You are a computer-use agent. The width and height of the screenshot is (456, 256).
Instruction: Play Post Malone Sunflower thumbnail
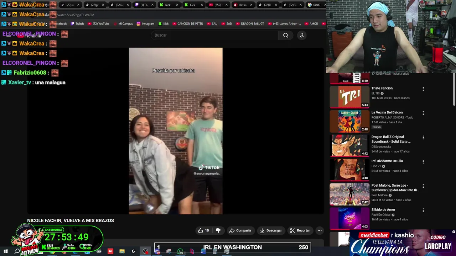pyautogui.click(x=349, y=194)
